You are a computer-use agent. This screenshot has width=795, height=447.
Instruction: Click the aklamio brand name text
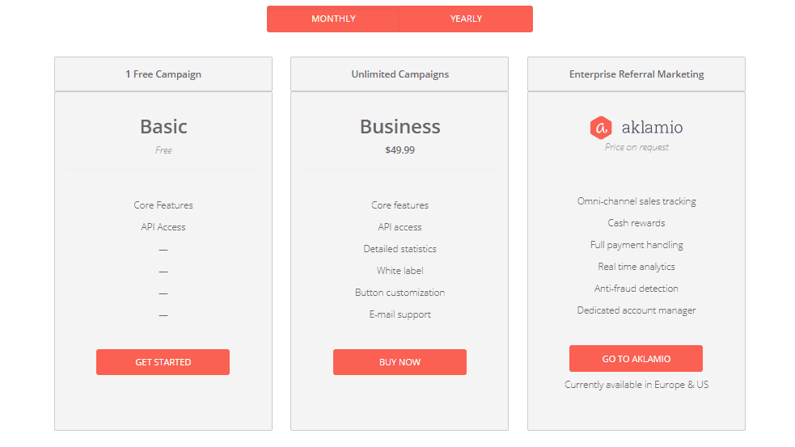[x=652, y=127]
